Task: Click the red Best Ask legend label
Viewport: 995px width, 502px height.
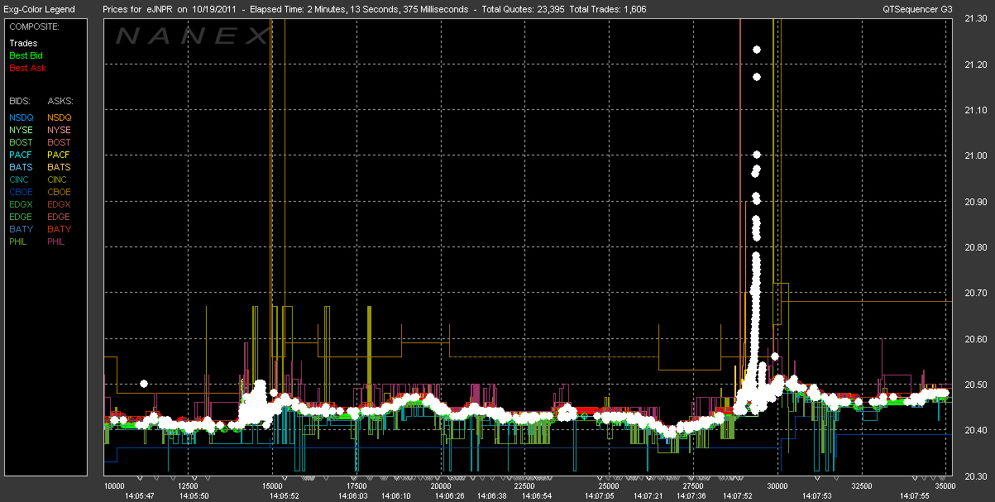Action: 26,68
